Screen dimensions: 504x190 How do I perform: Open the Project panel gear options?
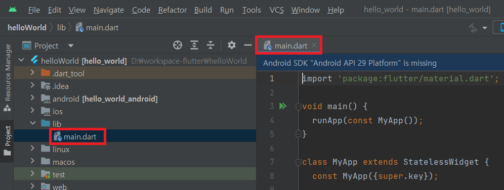[231, 45]
